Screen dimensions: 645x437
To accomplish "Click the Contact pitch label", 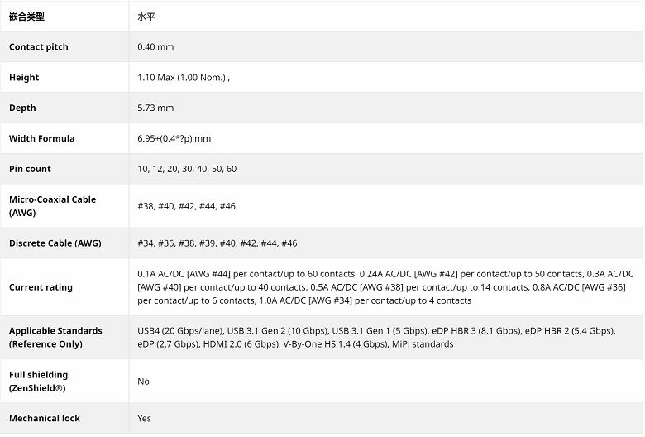I will pos(39,47).
